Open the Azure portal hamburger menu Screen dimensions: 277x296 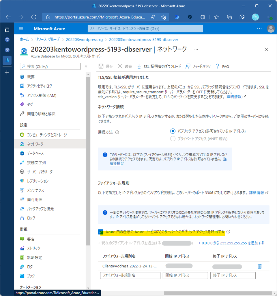tap(21, 29)
